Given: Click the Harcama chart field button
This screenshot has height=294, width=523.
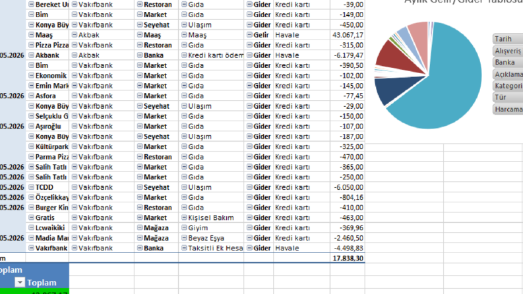Looking at the screenshot, I should click(x=508, y=109).
